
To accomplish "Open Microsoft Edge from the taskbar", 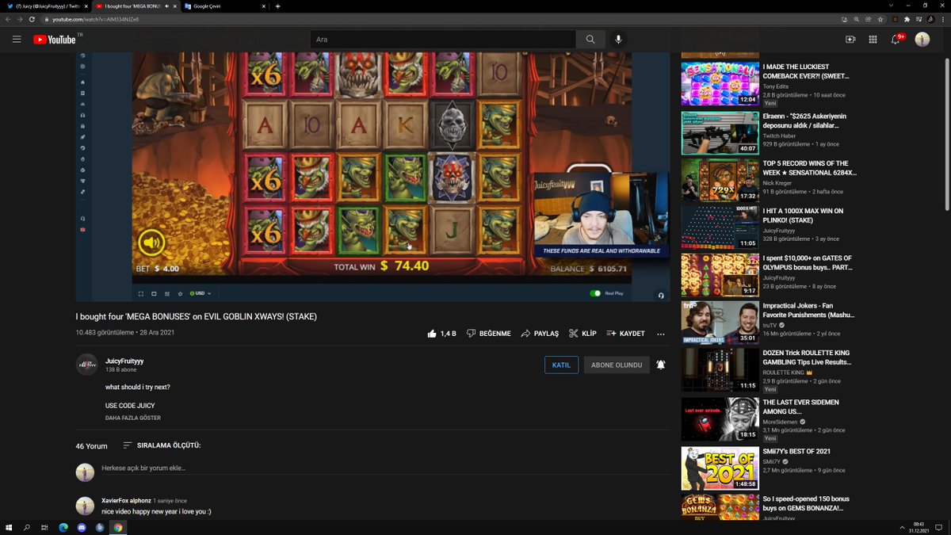I will [x=63, y=527].
